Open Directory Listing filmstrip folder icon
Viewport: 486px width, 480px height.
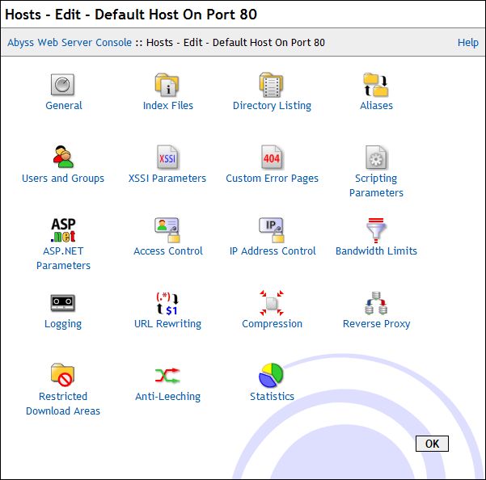click(x=272, y=85)
